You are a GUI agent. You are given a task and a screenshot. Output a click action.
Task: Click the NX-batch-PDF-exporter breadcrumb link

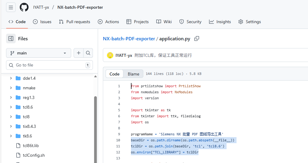pyautogui.click(x=129, y=38)
